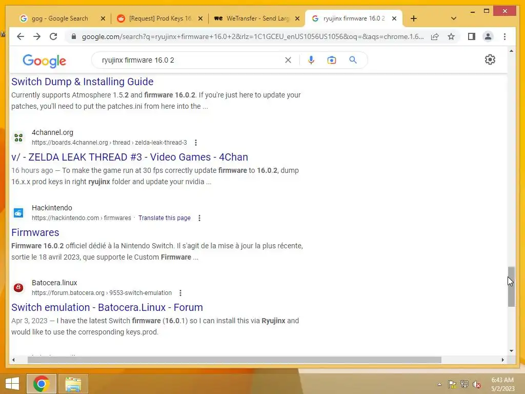Open the Chrome profile menu
The image size is (525, 394).
click(x=488, y=36)
